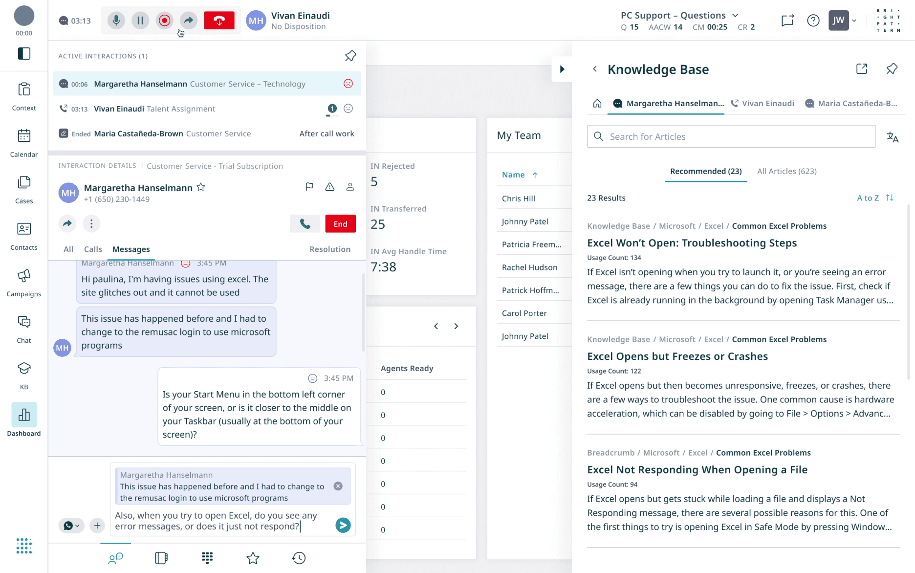Toggle call recording button
This screenshot has width=915, height=573.
click(165, 21)
